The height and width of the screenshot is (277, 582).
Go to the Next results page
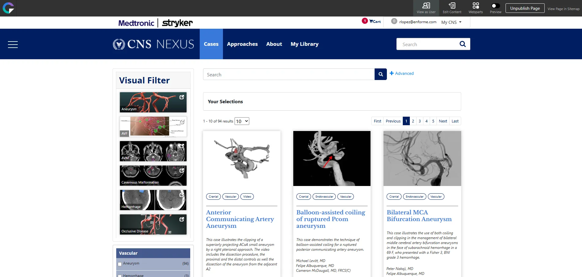(443, 121)
